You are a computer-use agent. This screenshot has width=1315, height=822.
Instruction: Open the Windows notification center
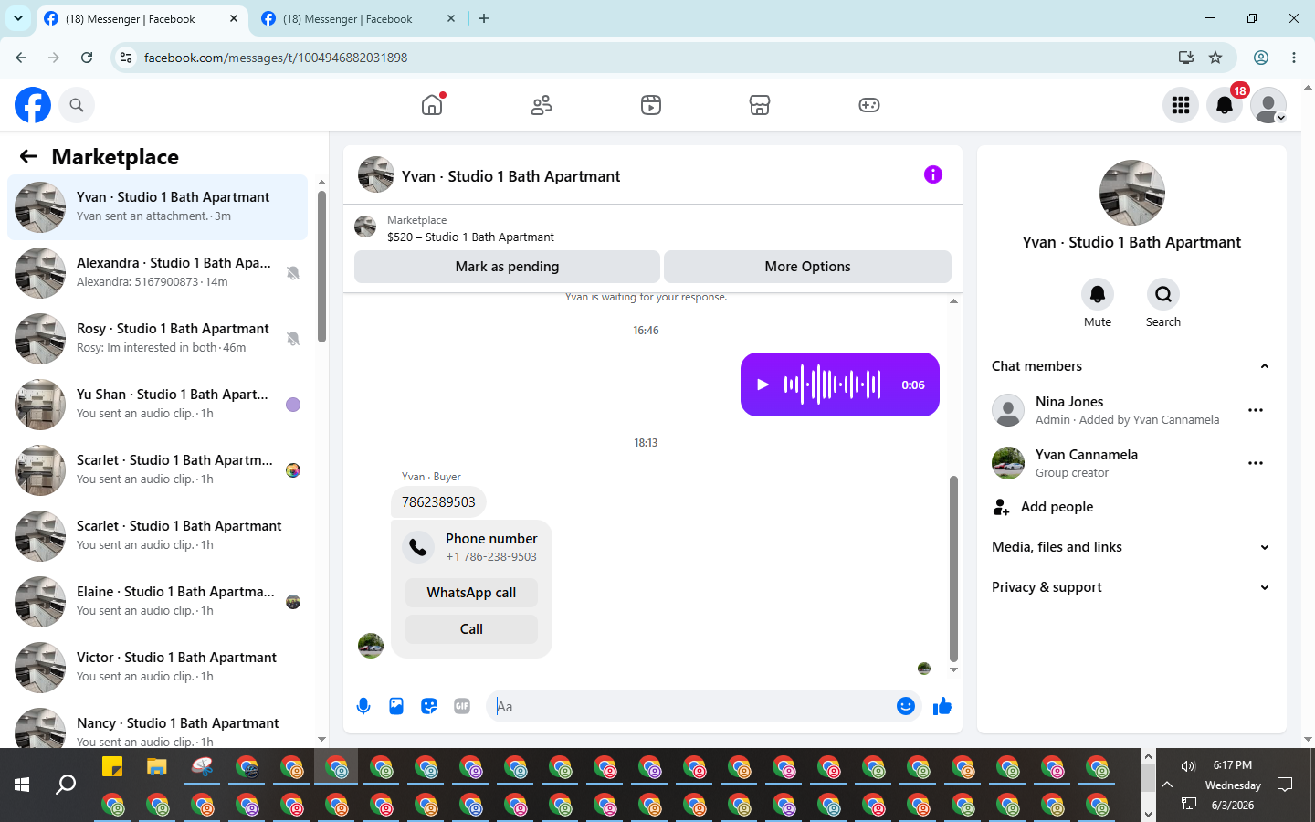pyautogui.click(x=1285, y=785)
